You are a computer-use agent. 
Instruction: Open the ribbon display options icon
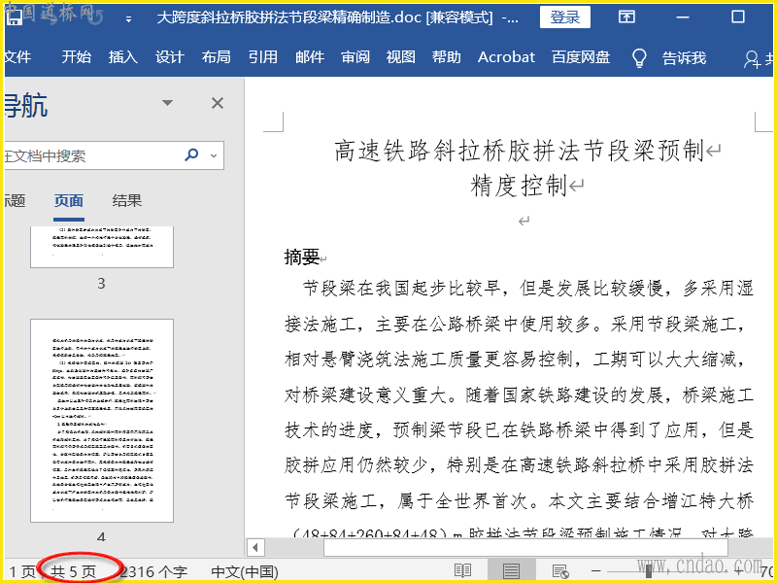pos(626,17)
